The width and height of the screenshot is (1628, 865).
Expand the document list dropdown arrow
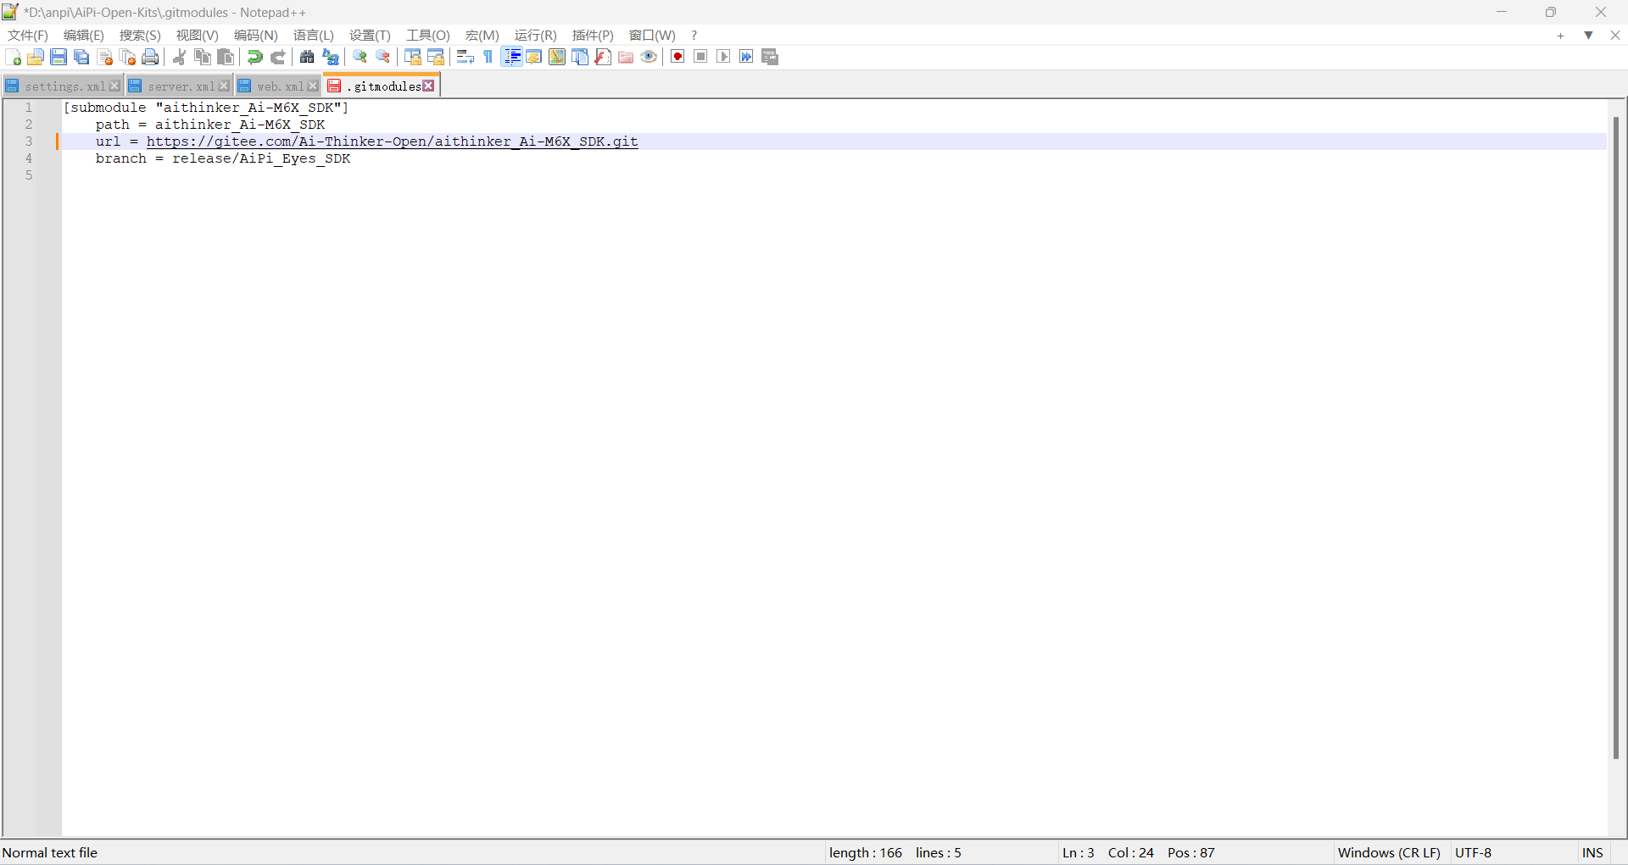click(x=1589, y=36)
